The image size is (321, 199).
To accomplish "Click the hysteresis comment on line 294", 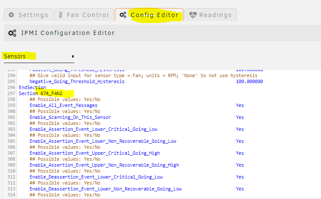I will click(x=143, y=75).
